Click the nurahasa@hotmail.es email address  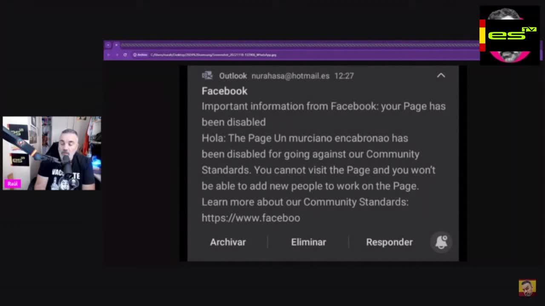290,76
